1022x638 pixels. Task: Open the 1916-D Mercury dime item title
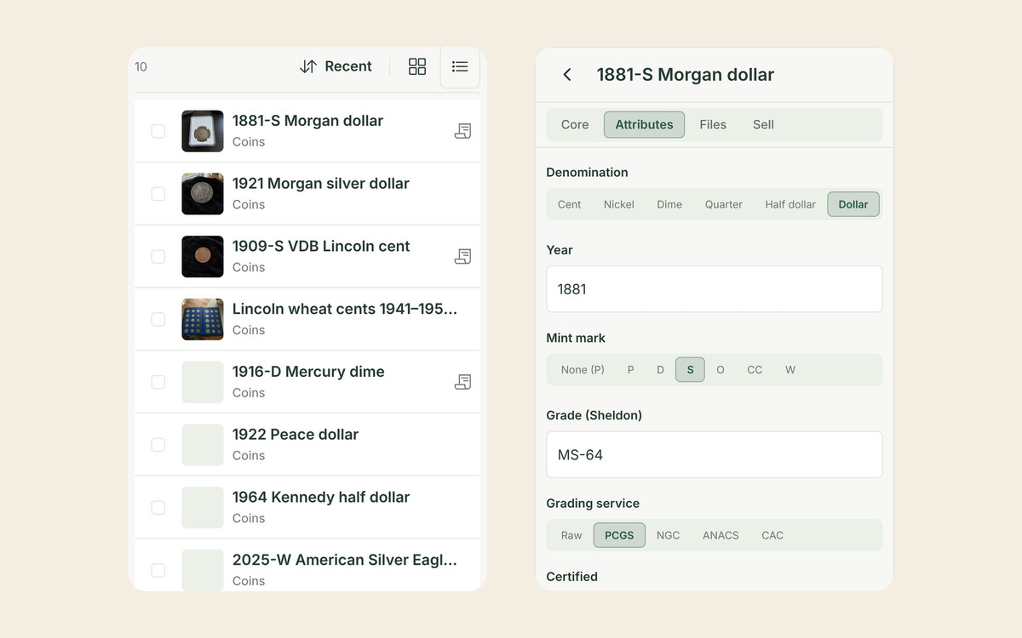[x=308, y=372]
